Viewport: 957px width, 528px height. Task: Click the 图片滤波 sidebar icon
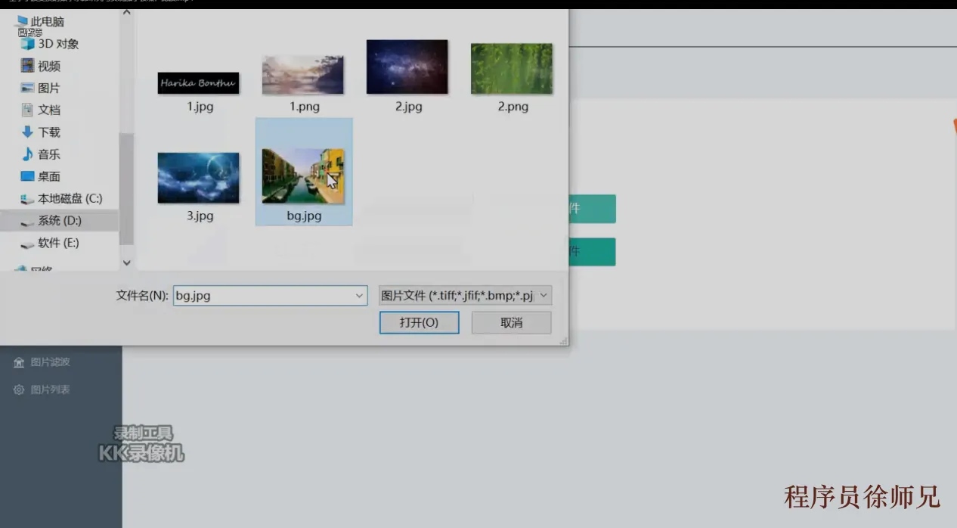(x=19, y=362)
